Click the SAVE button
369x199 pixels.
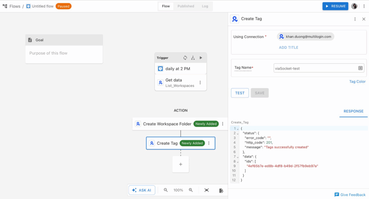[x=259, y=93]
